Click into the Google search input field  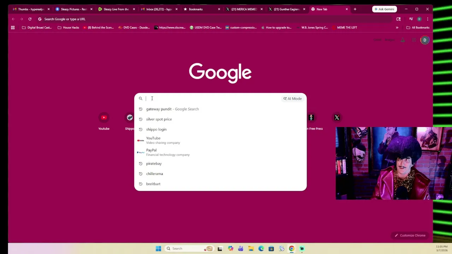click(x=213, y=98)
